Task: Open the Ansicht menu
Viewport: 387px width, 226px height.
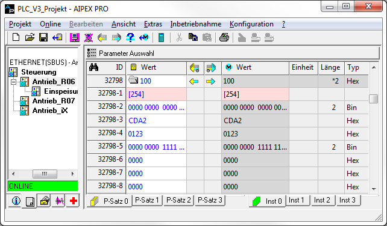Action: pos(124,24)
